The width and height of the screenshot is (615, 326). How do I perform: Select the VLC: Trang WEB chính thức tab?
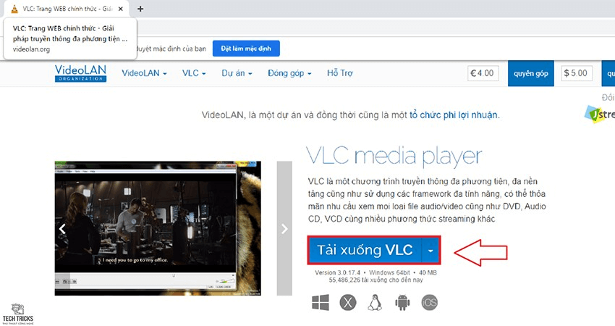[67, 9]
